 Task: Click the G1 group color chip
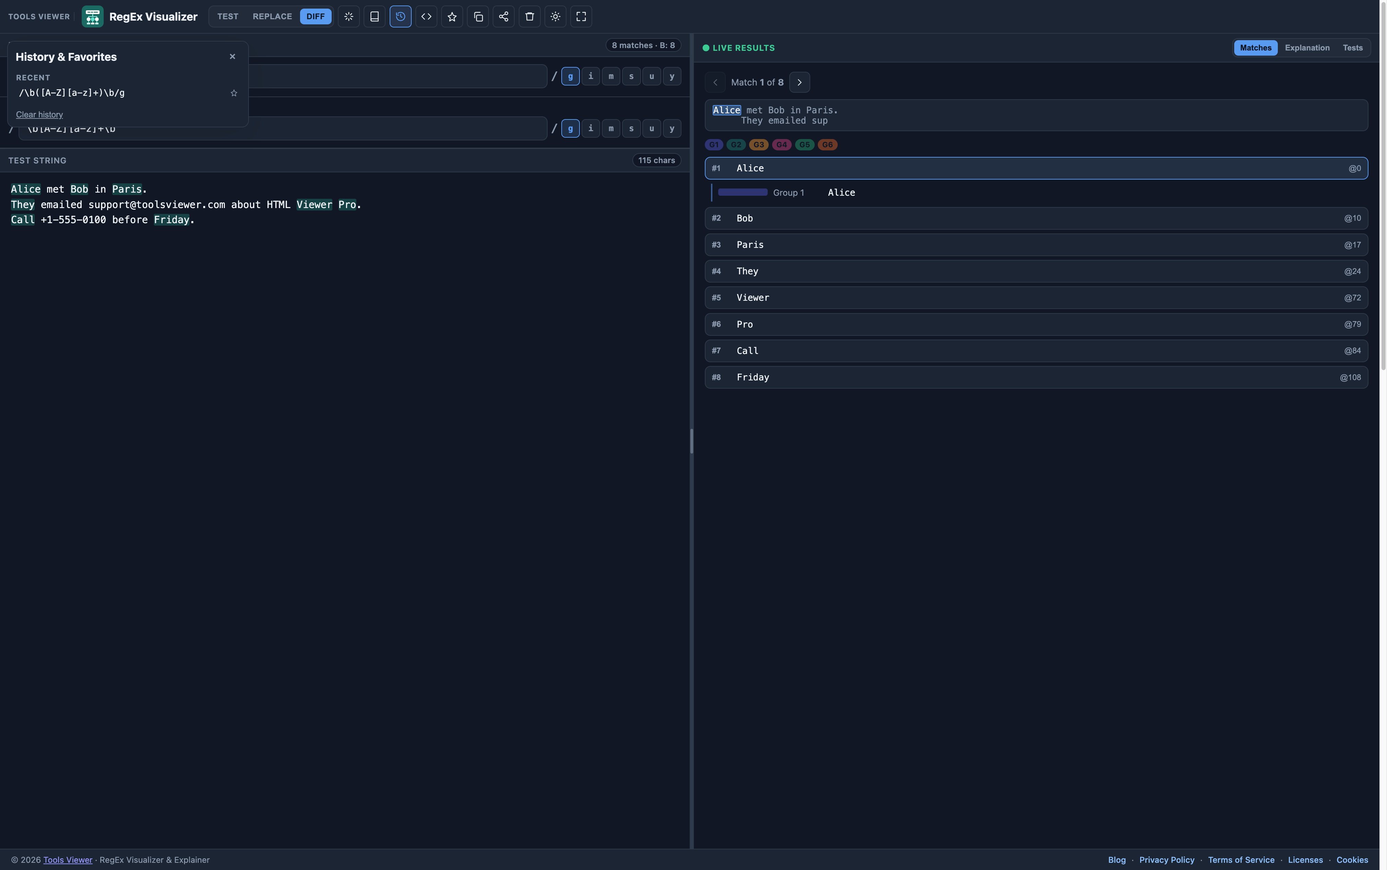(713, 145)
